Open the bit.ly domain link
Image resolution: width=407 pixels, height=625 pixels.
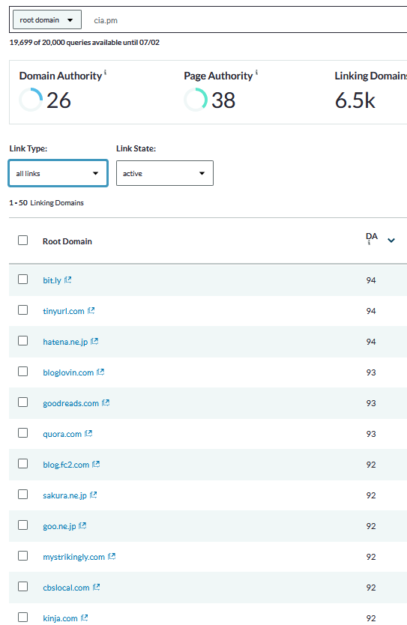(x=52, y=280)
